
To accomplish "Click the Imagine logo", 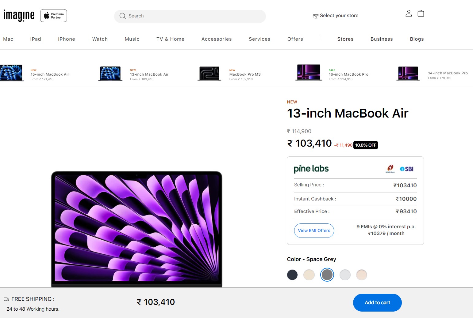I will coord(19,15).
